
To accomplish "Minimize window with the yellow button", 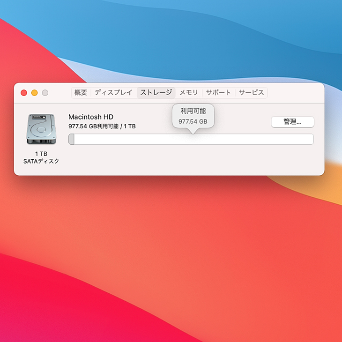I will (35, 93).
